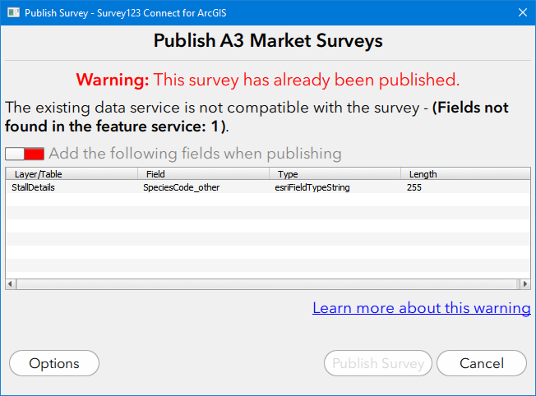
Task: Click the horizontal scrollbar track of the table
Action: 268,284
